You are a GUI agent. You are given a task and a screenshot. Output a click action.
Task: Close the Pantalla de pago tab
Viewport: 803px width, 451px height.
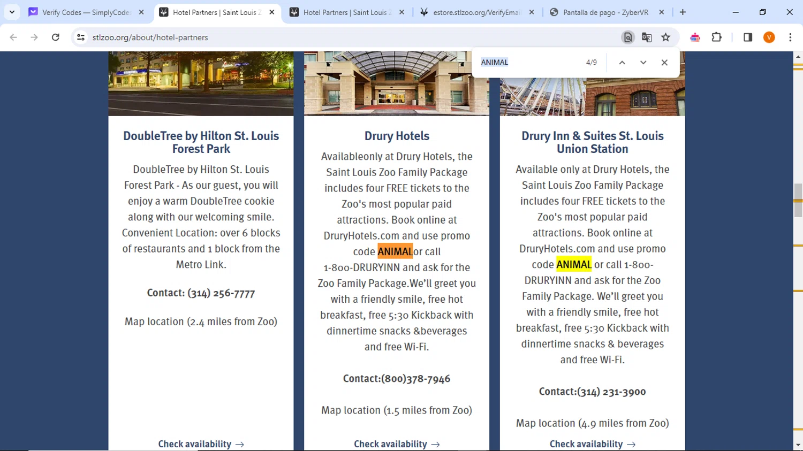click(x=662, y=12)
